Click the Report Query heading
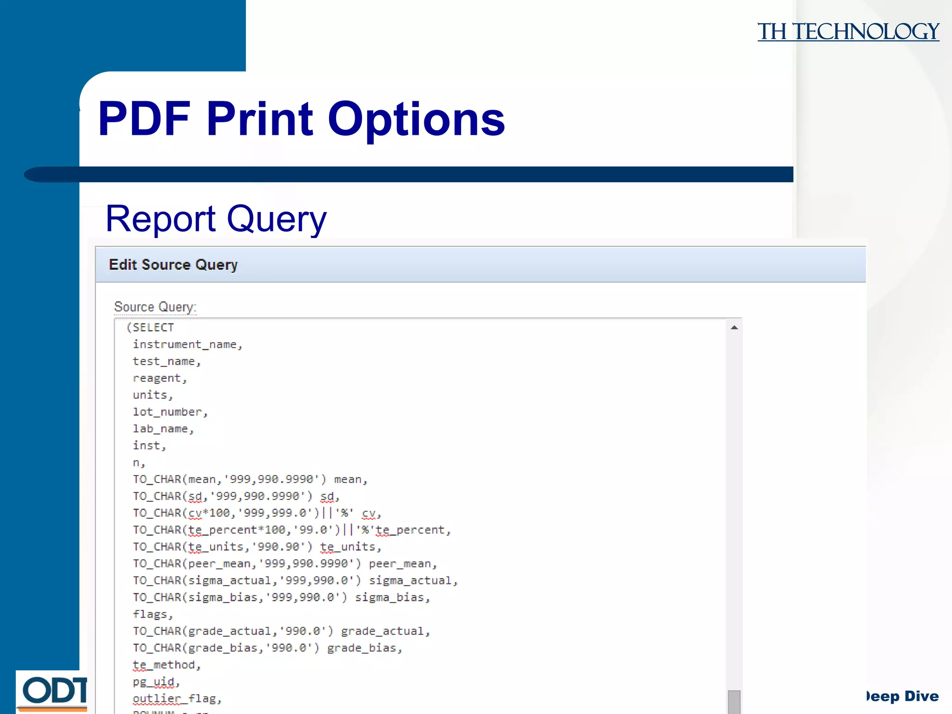 216,219
